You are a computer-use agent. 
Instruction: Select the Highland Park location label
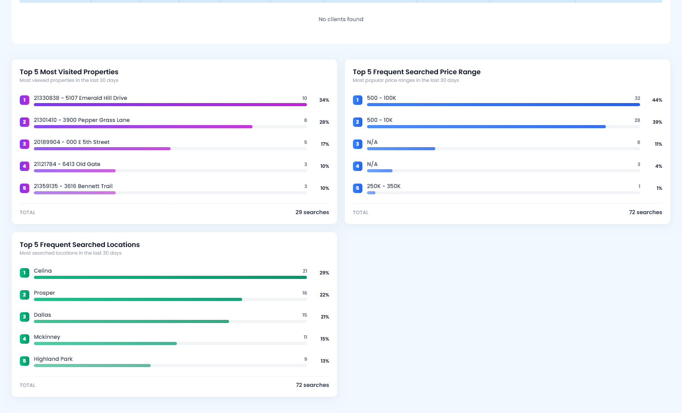pyautogui.click(x=53, y=359)
